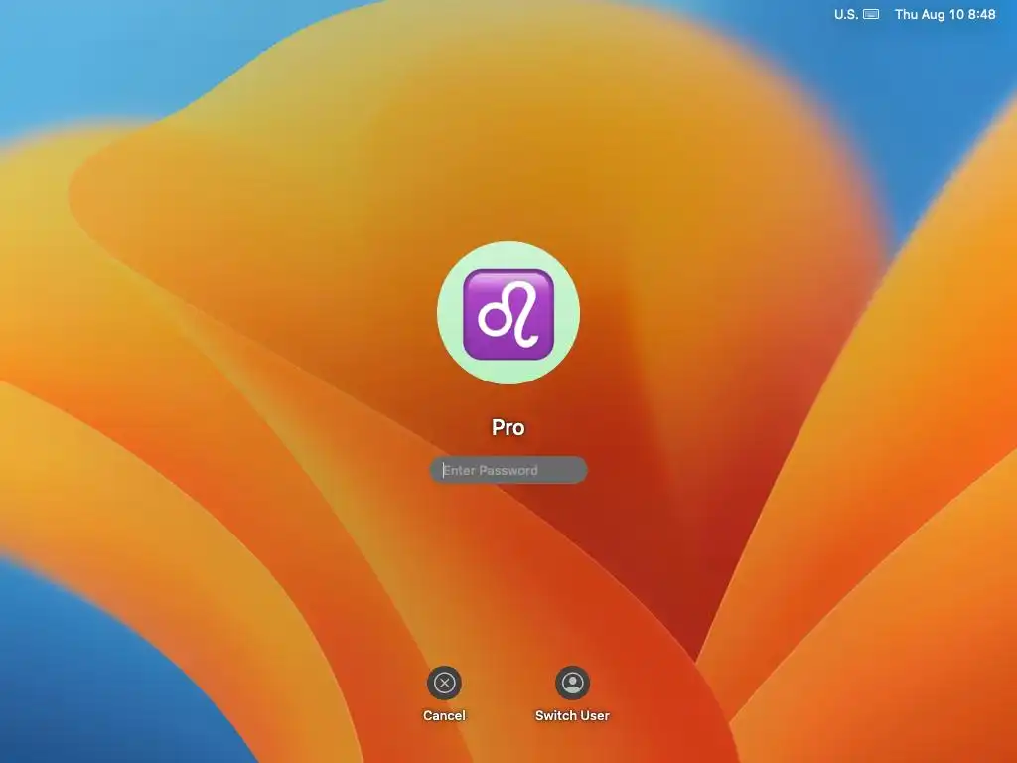The height and width of the screenshot is (763, 1017).
Task: Click the Cancel text label
Action: coord(444,715)
